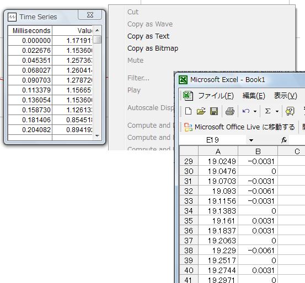Viewport: 305px width, 283px height.
Task: Open the ファイル(F) menu
Action: point(216,96)
